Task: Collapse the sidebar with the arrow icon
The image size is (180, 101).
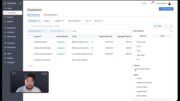Action: (x=20, y=3)
